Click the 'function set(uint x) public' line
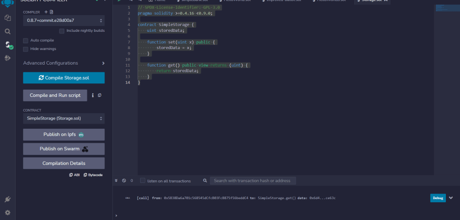 click(181, 42)
